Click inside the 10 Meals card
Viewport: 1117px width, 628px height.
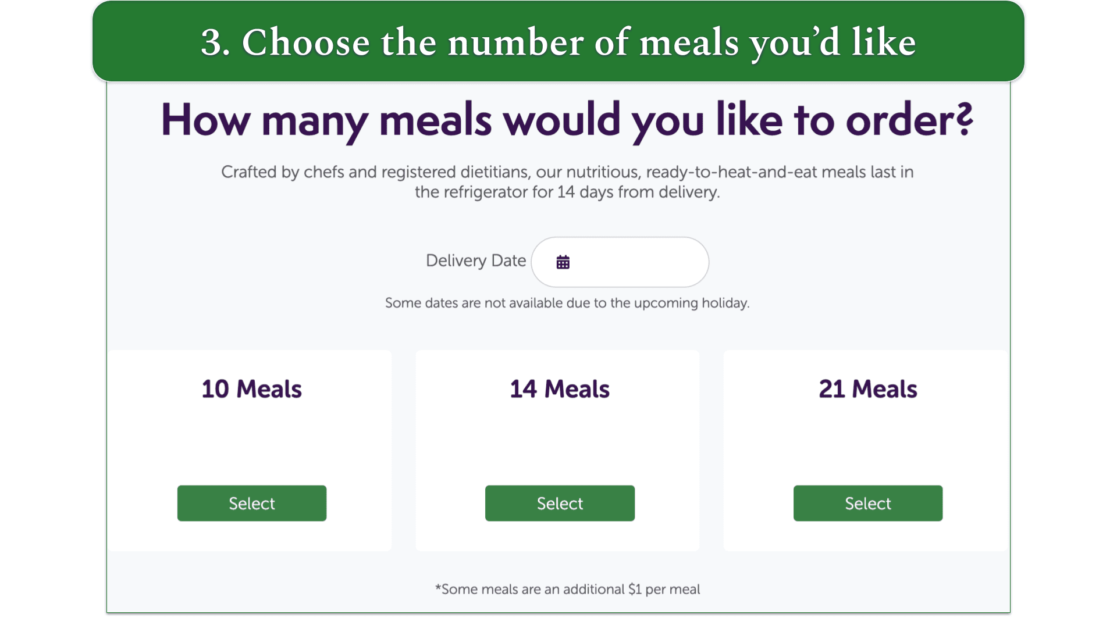251,448
